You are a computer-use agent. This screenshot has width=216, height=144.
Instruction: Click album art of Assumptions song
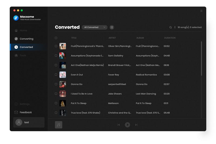(x=63, y=56)
